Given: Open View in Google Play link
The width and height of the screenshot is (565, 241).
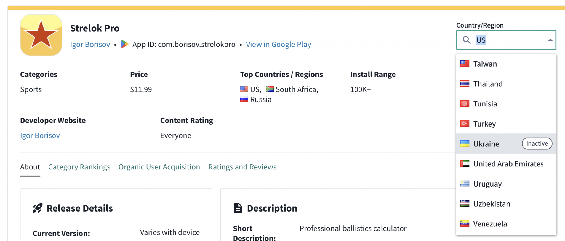Looking at the screenshot, I should click(x=278, y=45).
